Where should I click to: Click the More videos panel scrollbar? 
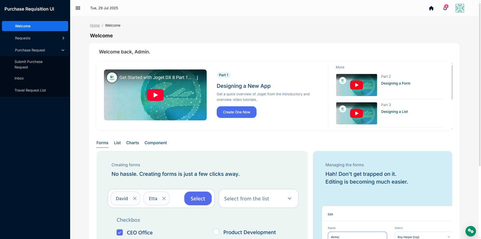pyautogui.click(x=452, y=82)
